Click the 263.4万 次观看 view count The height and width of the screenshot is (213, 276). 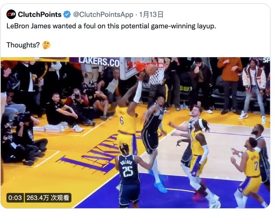[x=48, y=198]
